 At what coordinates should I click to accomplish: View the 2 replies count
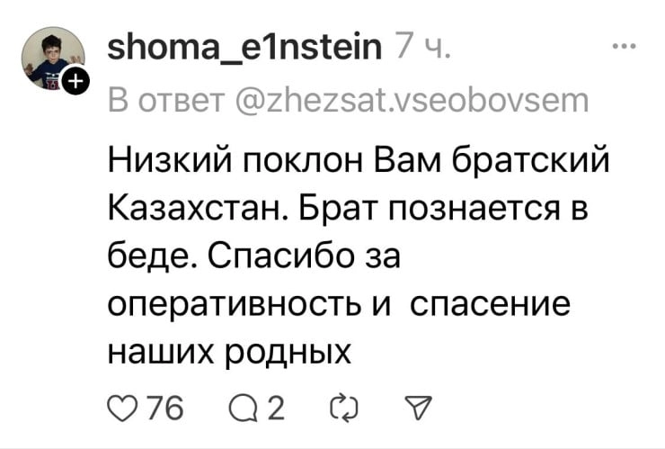pyautogui.click(x=276, y=413)
